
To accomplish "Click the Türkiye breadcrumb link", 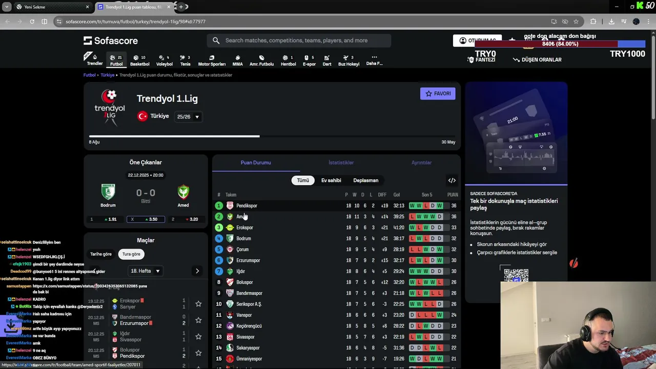I will point(108,75).
